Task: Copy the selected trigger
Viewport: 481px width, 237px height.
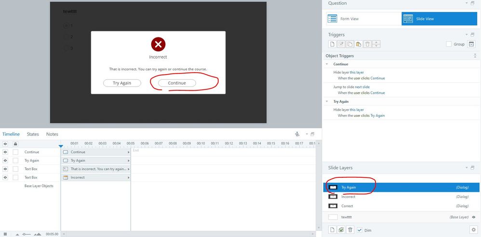Action: (x=350, y=44)
